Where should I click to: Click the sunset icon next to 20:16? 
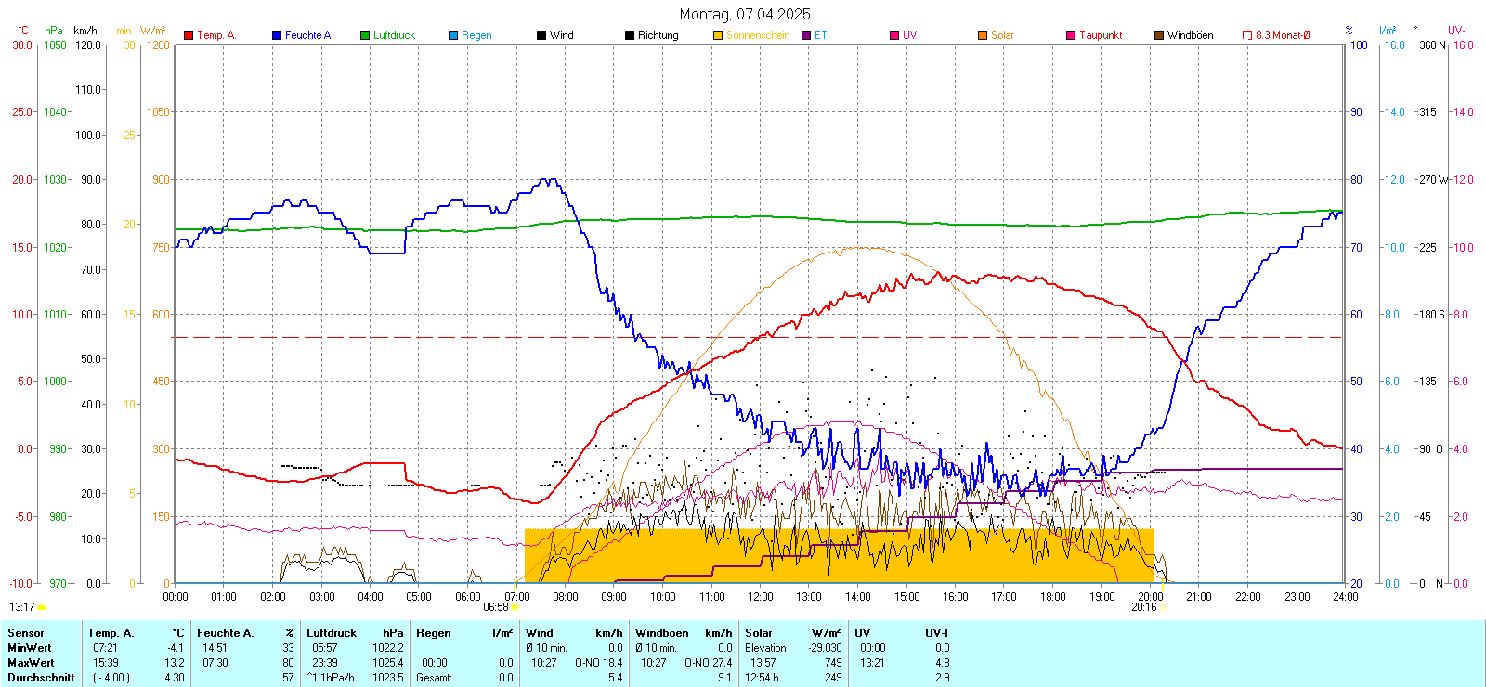pyautogui.click(x=1164, y=608)
